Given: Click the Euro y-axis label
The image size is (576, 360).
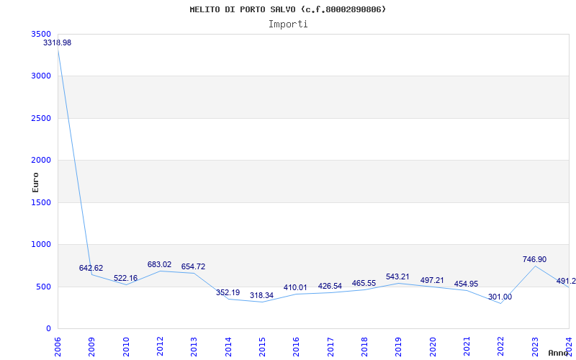Looking at the screenshot, I should pyautogui.click(x=35, y=182).
